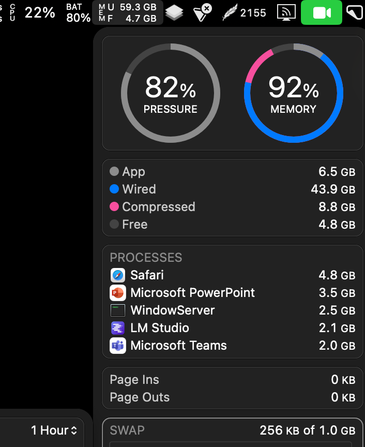The image size is (365, 447).
Task: Select the Page Ins row
Action: pos(232,380)
